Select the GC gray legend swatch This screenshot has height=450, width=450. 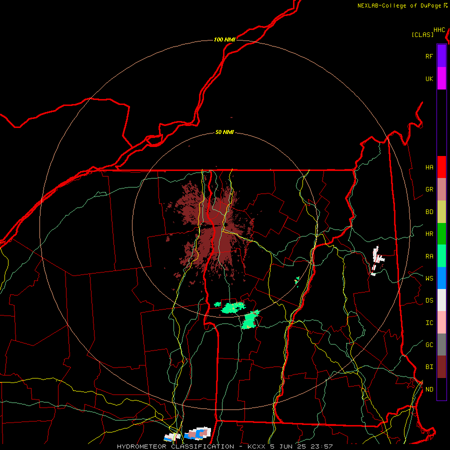[441, 344]
